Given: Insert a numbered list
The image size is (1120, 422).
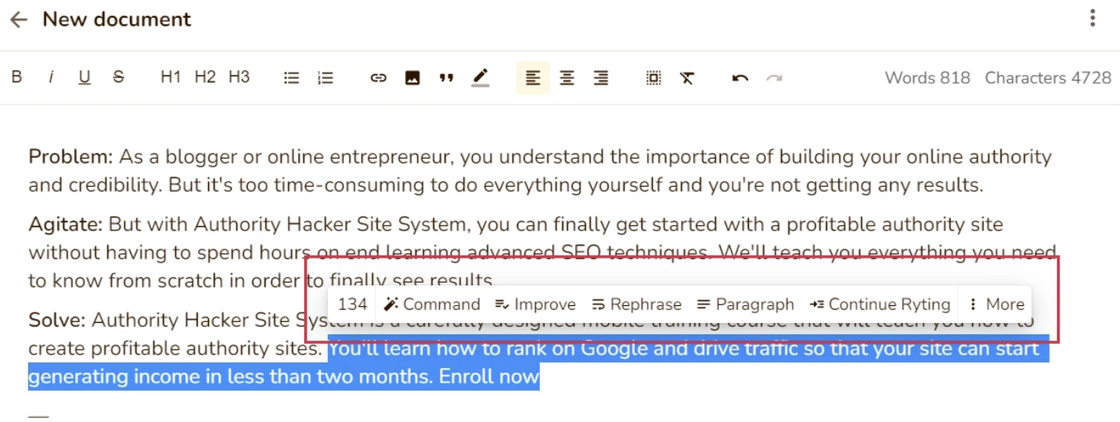Looking at the screenshot, I should point(325,78).
